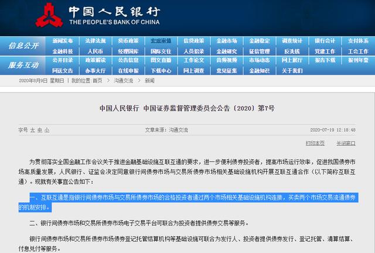Click the 文章来源: 沟通交流 text
Screen dimensions: 375x253
[x=166, y=130]
